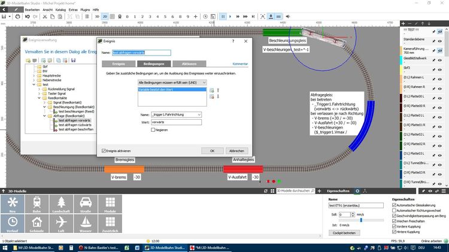Screen dimensions: 449x252
Task: Open the variable Name dropdown
Action: (x=176, y=114)
